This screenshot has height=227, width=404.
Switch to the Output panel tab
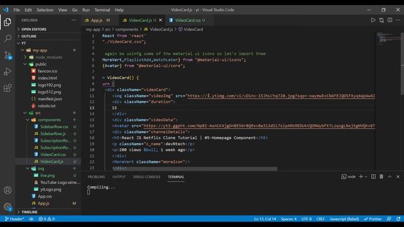click(119, 177)
